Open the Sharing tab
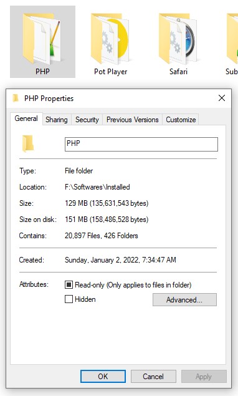This screenshot has width=238, height=396. [57, 120]
